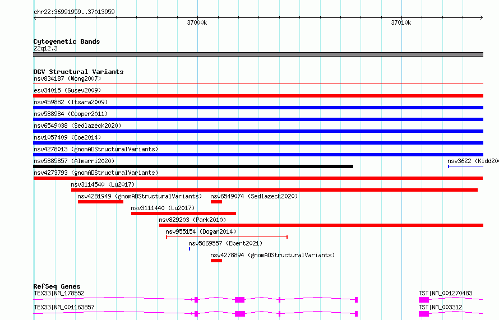Click the tiny blue nsv5669557 marker
The width and height of the screenshot is (499, 320).
click(x=190, y=249)
